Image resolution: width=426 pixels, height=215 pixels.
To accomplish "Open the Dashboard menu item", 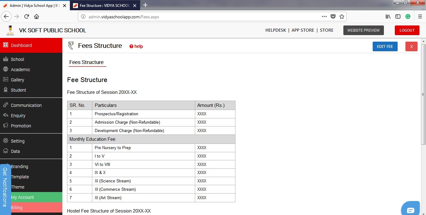I will 31,45.
